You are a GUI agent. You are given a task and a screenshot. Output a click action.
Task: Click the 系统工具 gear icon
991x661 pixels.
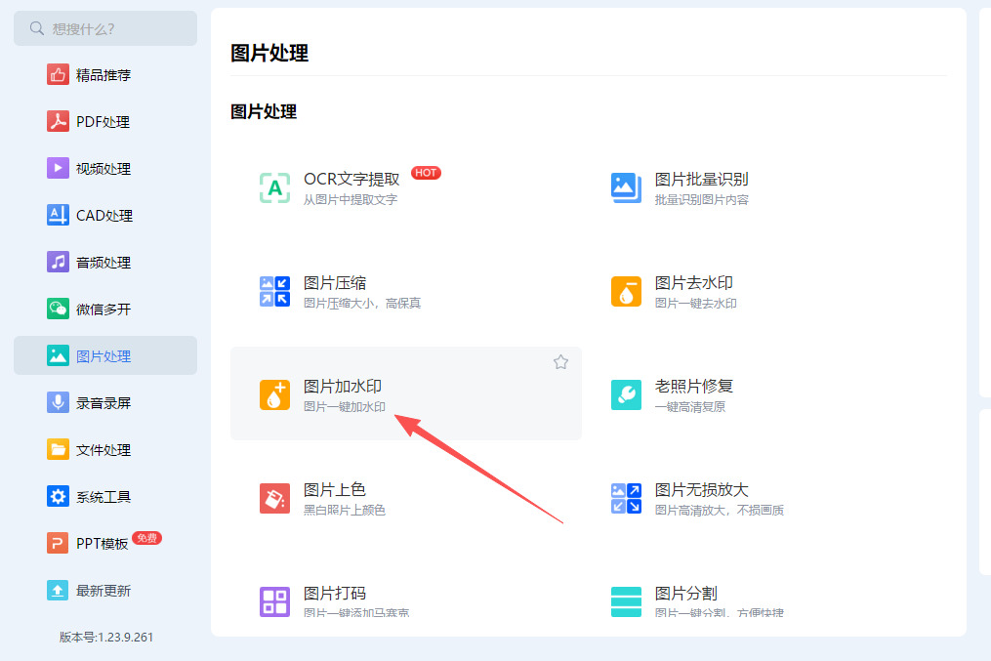click(58, 497)
